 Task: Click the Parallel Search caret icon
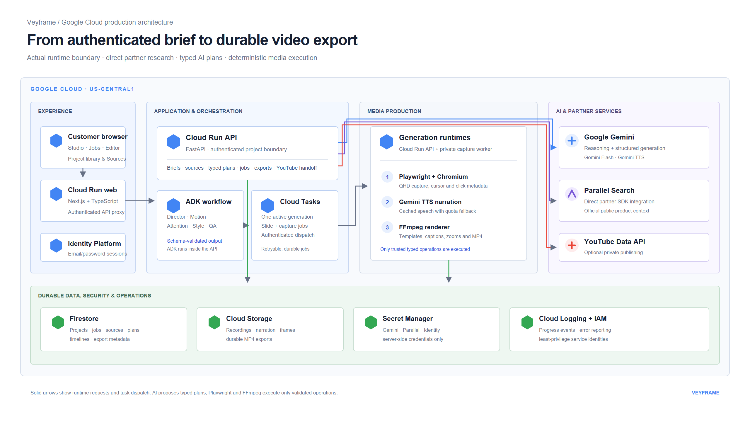(x=572, y=194)
